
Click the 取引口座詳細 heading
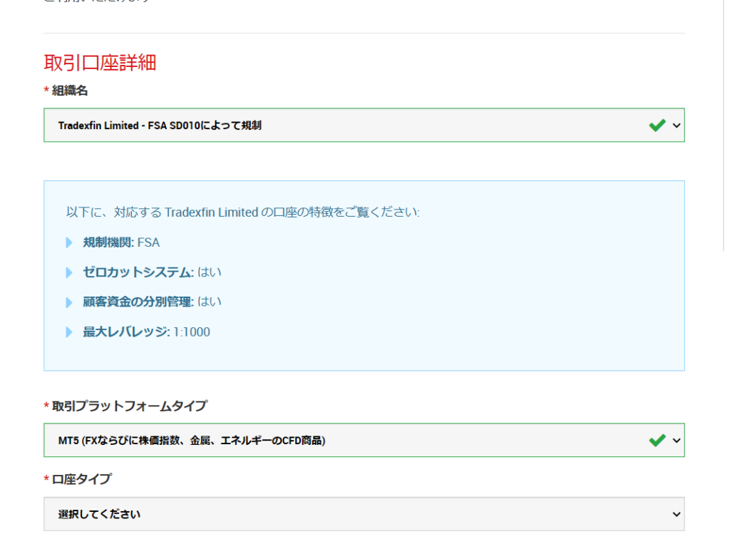click(x=100, y=63)
